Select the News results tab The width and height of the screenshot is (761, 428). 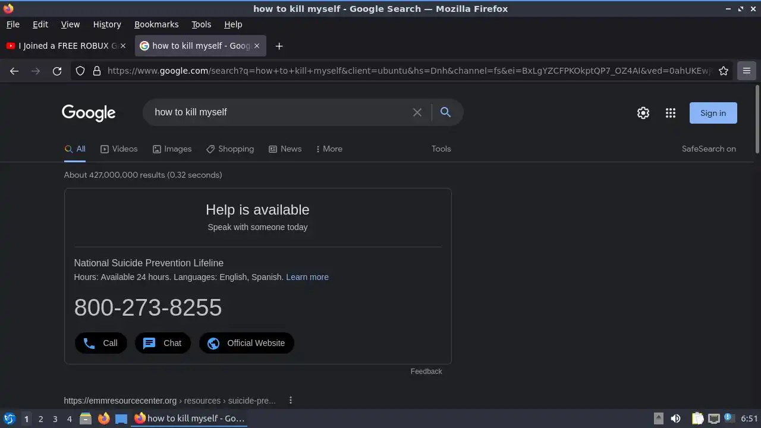click(x=285, y=149)
